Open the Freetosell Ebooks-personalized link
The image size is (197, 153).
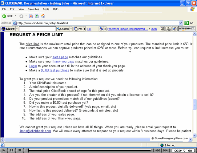(x=127, y=29)
